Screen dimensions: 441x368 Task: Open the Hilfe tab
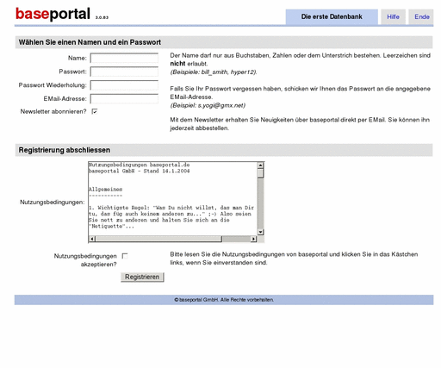pyautogui.click(x=393, y=17)
